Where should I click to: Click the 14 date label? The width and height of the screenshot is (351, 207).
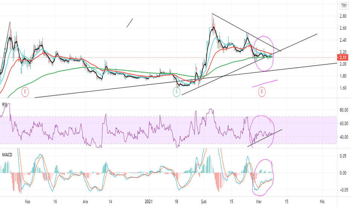[x=110, y=202]
